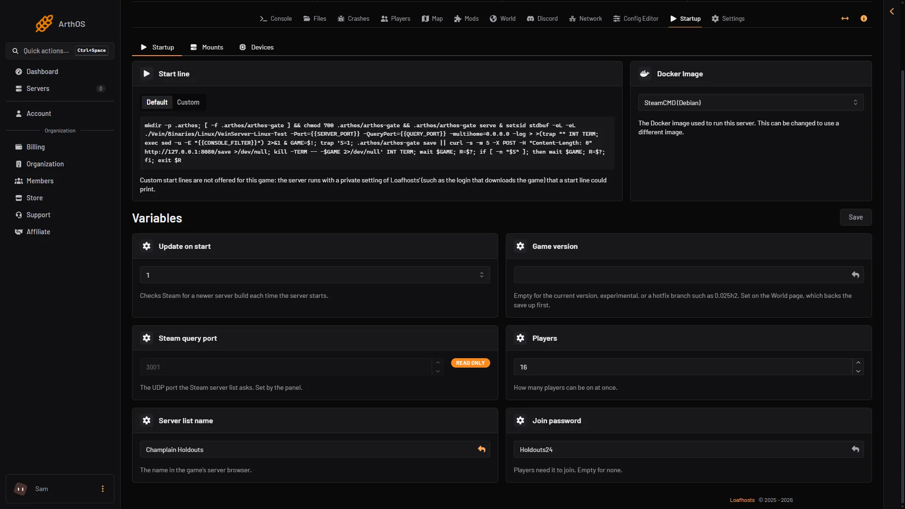Go to Dashboard in the sidebar
Viewport: 905px width, 509px height.
[x=60, y=72]
